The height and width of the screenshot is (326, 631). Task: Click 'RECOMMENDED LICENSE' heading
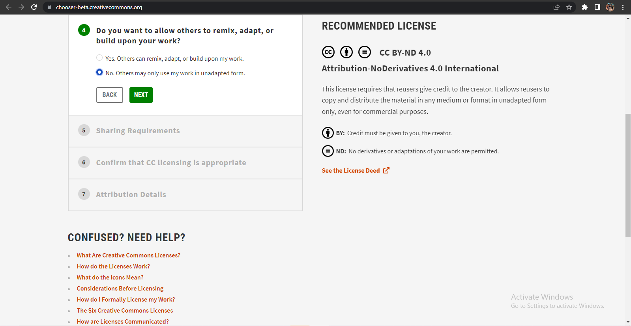tap(379, 26)
